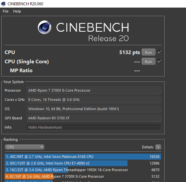Click the Cinebench app icon in title bar
Viewport: 186px width, 182px height.
[3, 4]
